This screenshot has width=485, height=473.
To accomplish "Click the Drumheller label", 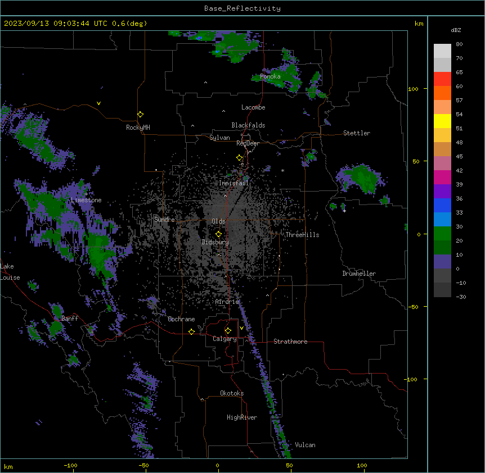I will tap(359, 274).
